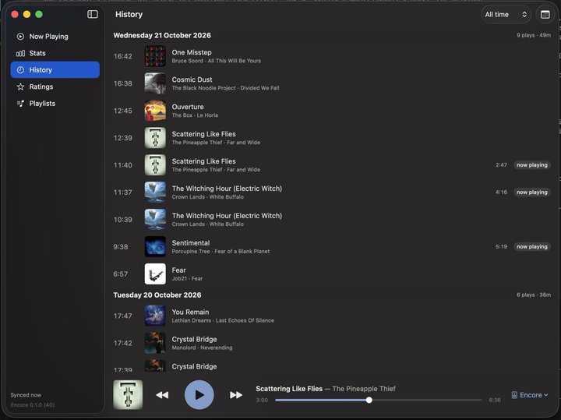This screenshot has height=420, width=561.
Task: Click Cosmic Dust album cover
Action: coord(155,83)
